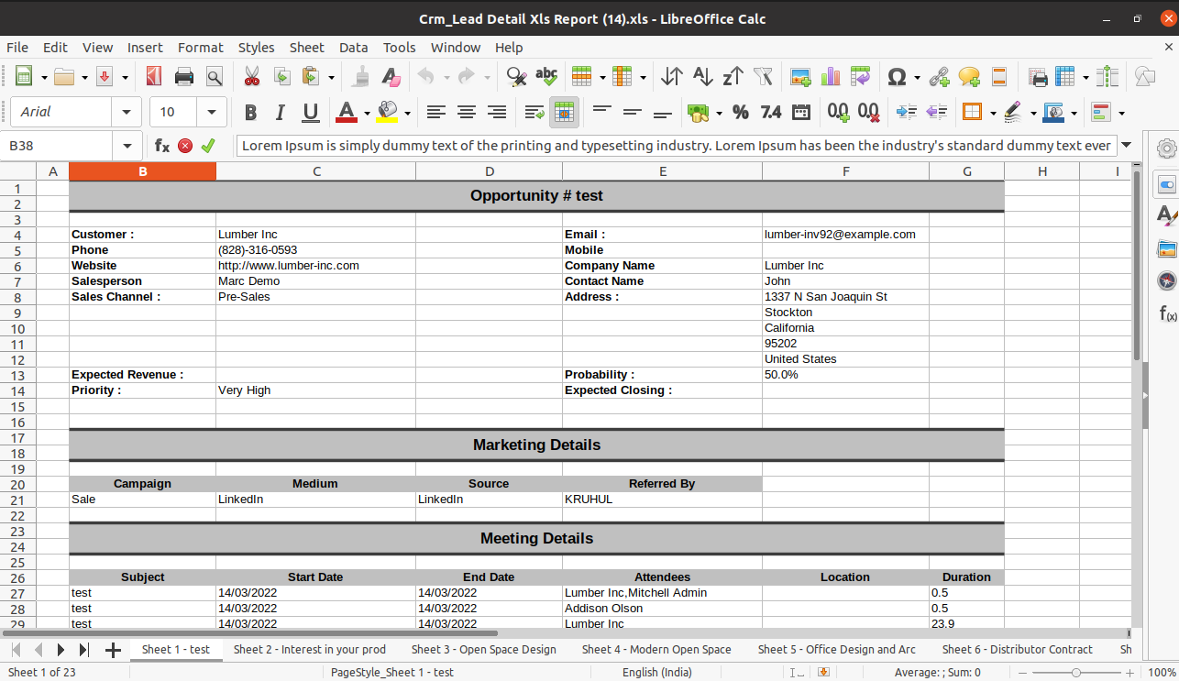Click the New spreadsheet icon
1179x681 pixels.
point(24,77)
